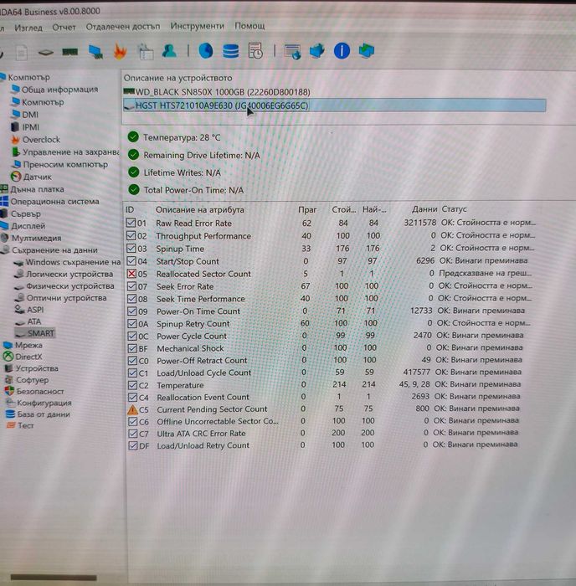Viewport: 576px width, 586px height.
Task: Click the warning icon for Current Pending Sector
Action: pyautogui.click(x=132, y=410)
